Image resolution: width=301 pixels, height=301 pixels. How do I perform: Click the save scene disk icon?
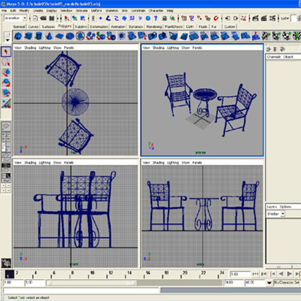(x=52, y=18)
